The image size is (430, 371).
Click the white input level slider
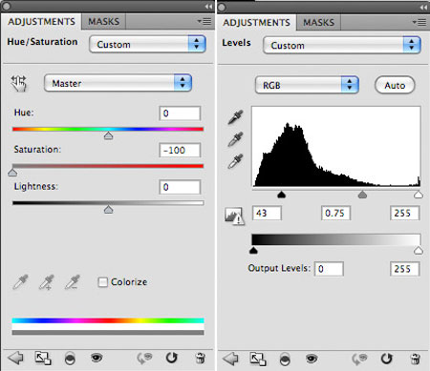pyautogui.click(x=419, y=195)
